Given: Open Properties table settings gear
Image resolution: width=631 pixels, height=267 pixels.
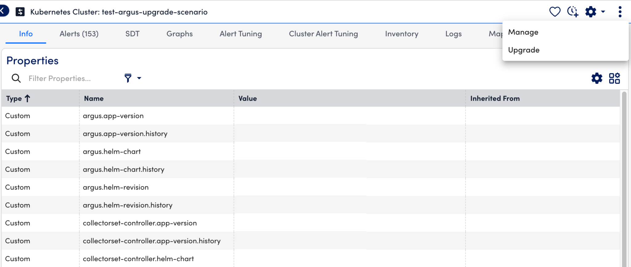Looking at the screenshot, I should click(x=596, y=78).
